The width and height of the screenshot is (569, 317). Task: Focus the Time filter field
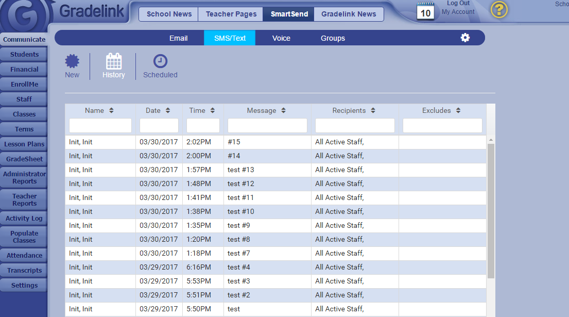[x=203, y=125]
